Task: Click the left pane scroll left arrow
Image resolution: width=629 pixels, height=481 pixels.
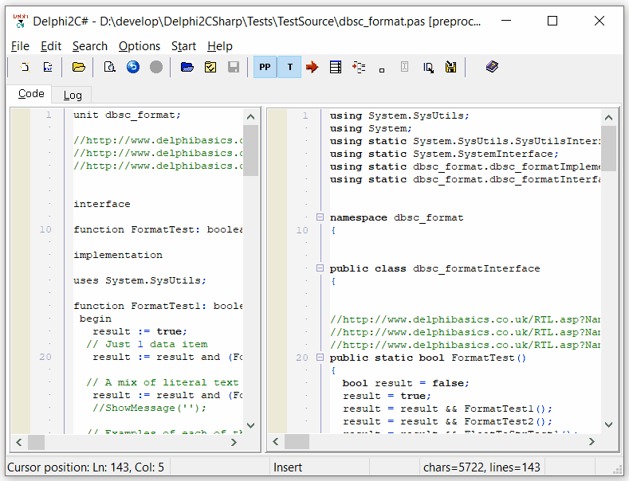Action: (19, 442)
